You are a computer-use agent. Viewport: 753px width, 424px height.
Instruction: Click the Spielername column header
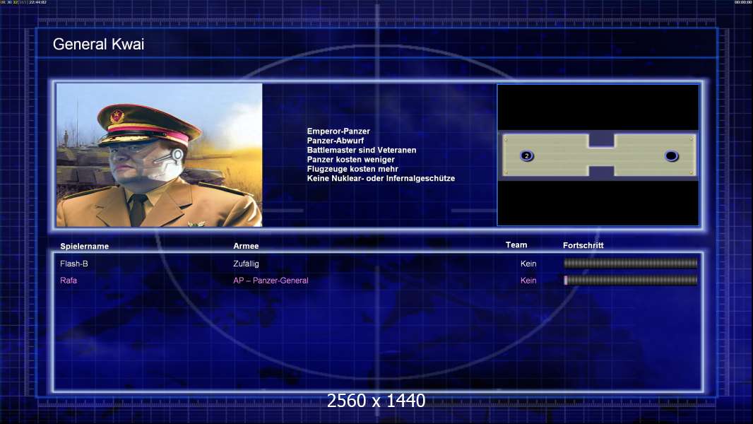pos(85,247)
